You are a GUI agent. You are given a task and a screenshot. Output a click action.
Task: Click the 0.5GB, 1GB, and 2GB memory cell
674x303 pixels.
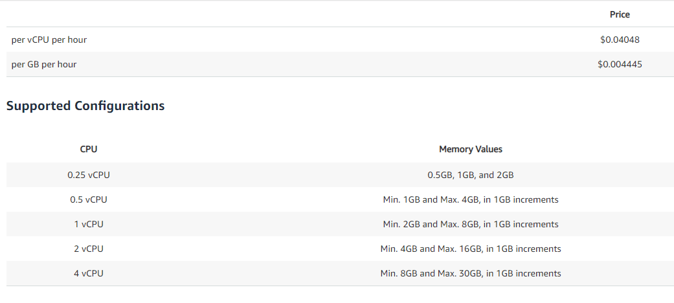pyautogui.click(x=470, y=175)
